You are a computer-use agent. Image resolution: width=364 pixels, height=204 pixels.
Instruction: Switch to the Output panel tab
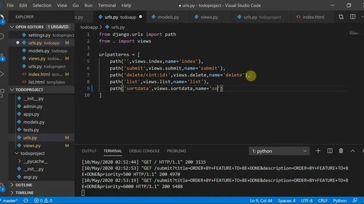click(89, 151)
